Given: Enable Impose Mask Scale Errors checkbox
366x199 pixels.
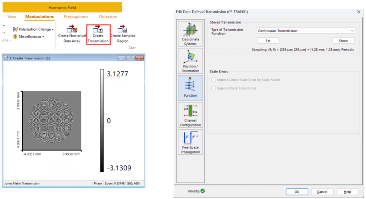Looking at the screenshot, I should tap(214, 88).
